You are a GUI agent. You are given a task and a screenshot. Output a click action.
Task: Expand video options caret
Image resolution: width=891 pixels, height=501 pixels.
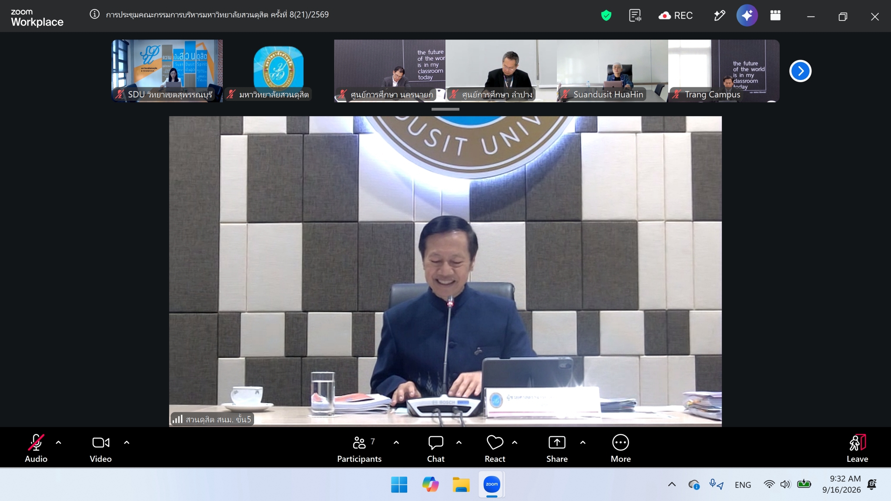(x=127, y=443)
